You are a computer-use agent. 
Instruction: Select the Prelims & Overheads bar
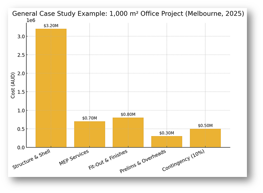(x=167, y=142)
